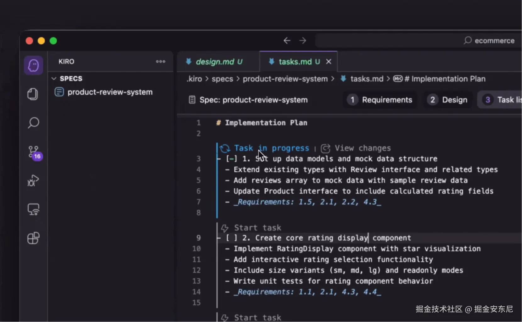522x322 pixels.
Task: Collapse the SPECS section chevron
Action: 54,78
